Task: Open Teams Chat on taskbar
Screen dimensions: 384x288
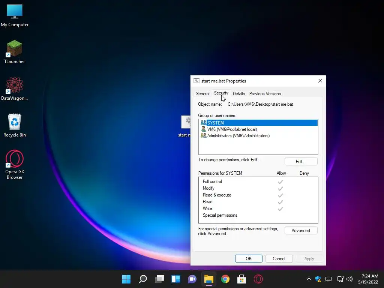Action: tap(192, 279)
